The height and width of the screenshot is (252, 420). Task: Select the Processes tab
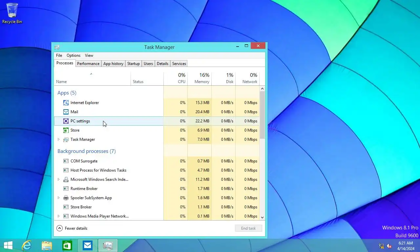65,63
